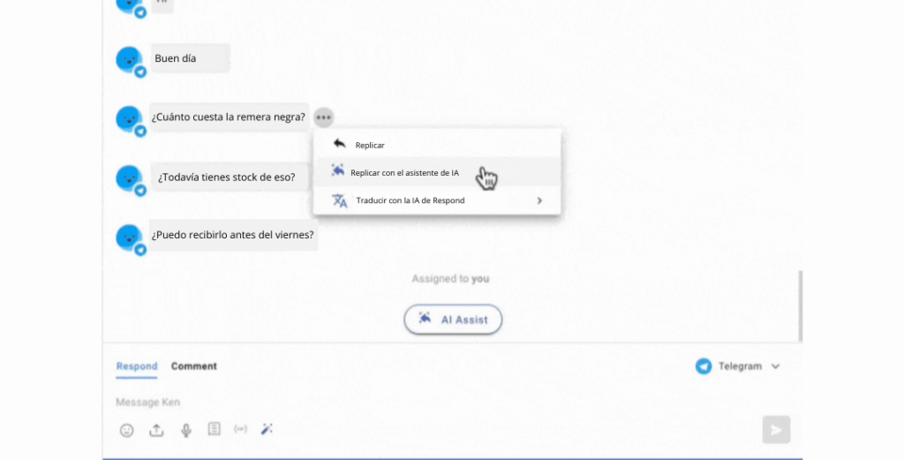904x460 pixels.
Task: Click the AI magic wand icon
Action: [267, 429]
